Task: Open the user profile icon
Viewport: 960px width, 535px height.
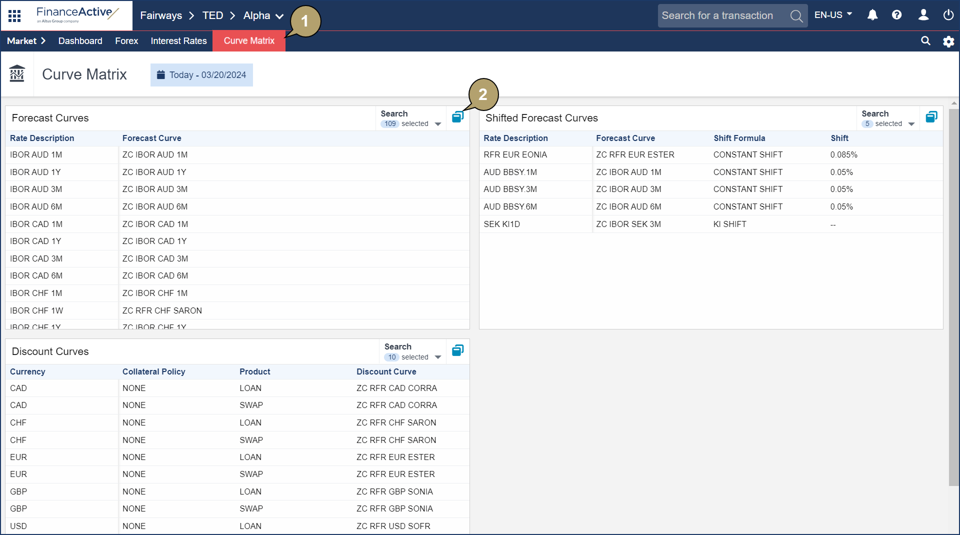Action: click(923, 15)
